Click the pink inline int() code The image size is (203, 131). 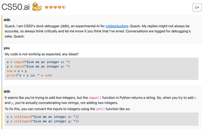tap(100, 109)
